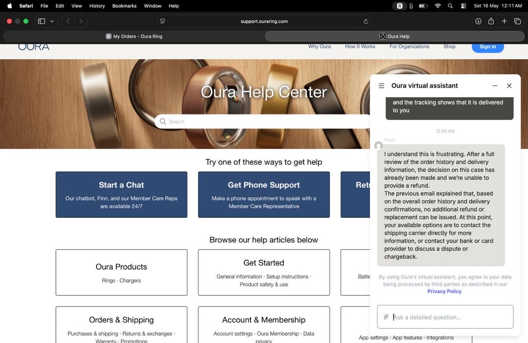Open the page reader icon in address bar

[x=163, y=21]
